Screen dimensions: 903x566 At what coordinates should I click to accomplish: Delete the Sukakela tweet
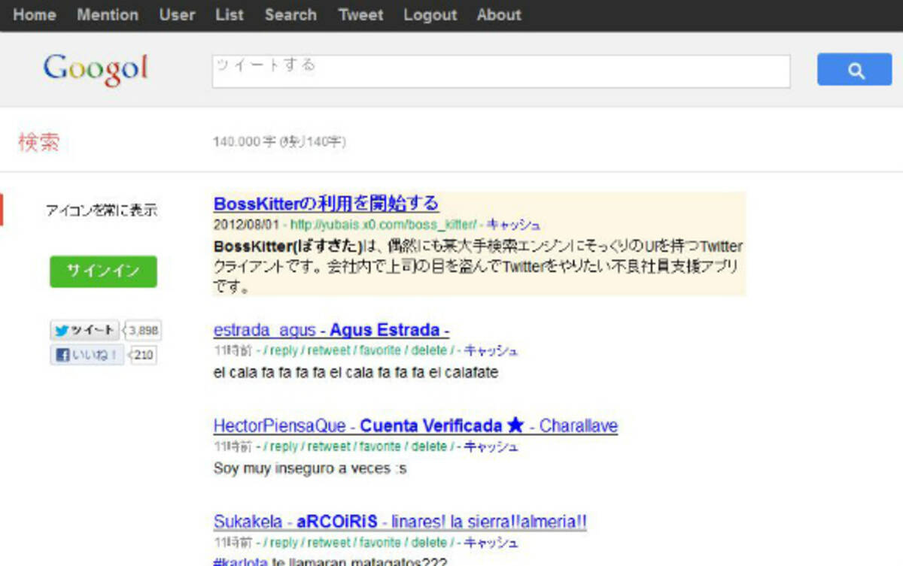[430, 543]
